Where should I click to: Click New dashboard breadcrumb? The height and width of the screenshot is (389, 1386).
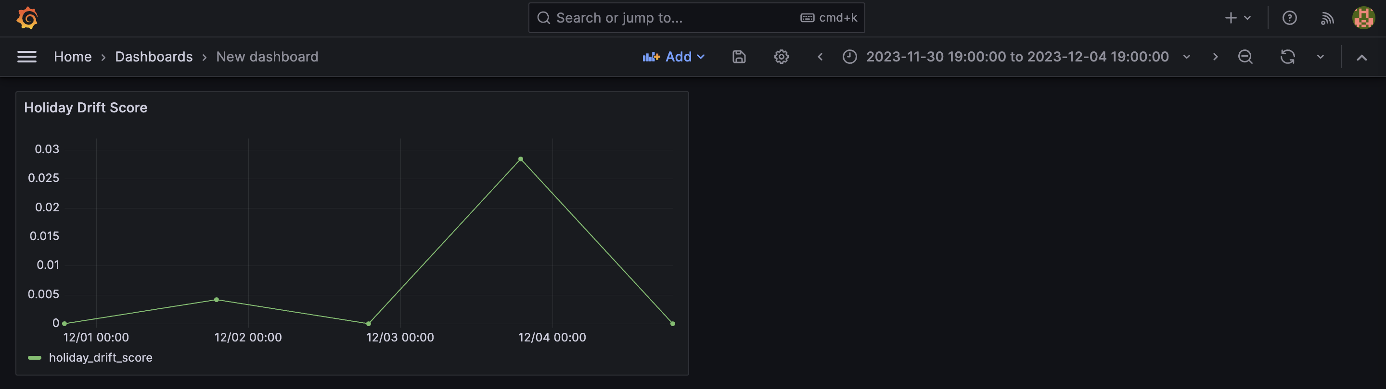pyautogui.click(x=267, y=57)
